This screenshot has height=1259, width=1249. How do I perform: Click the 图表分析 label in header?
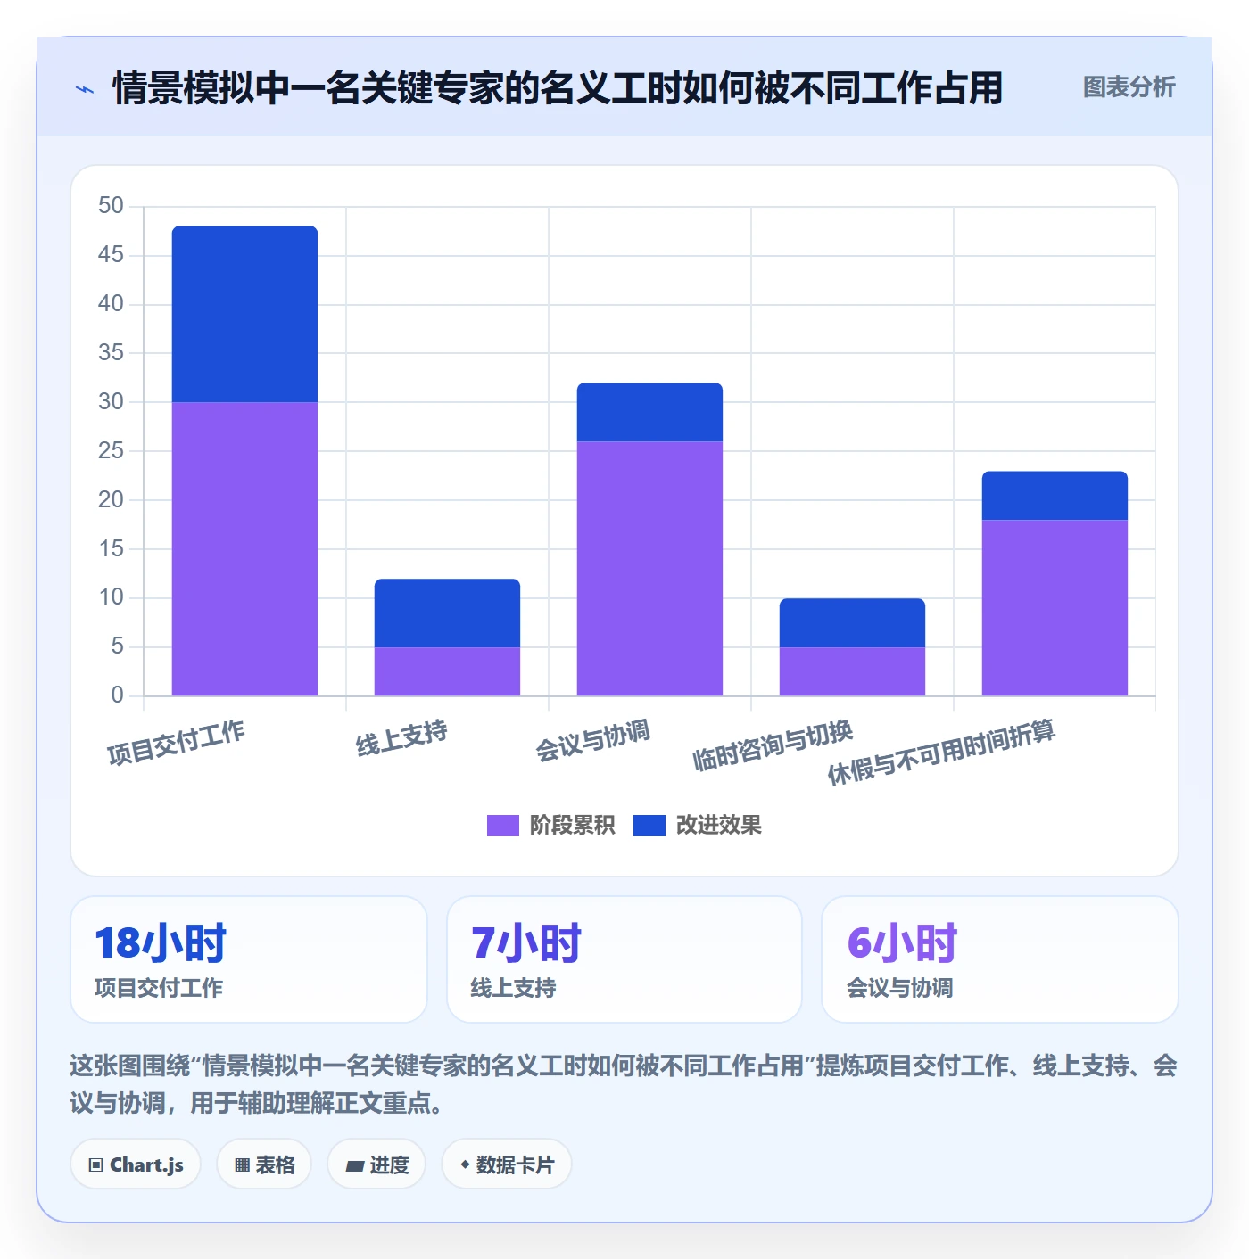(1129, 87)
